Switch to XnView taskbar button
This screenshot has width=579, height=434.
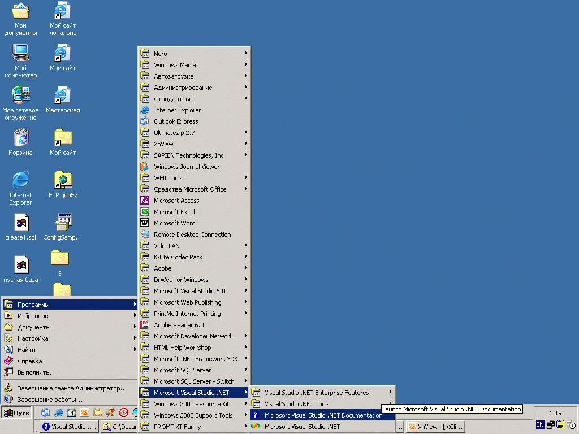[x=435, y=427]
